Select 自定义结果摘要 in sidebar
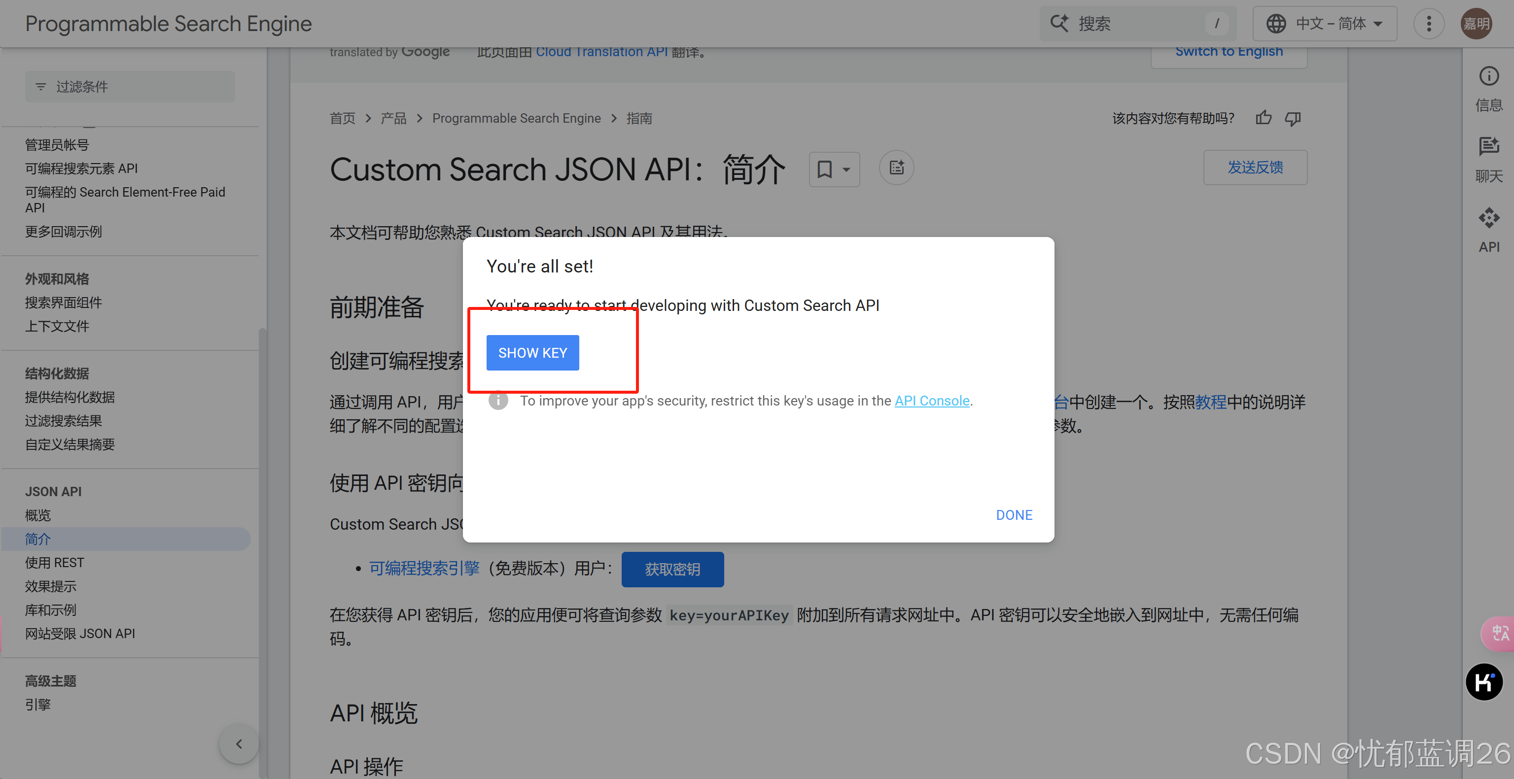This screenshot has width=1514, height=779. pyautogui.click(x=70, y=444)
